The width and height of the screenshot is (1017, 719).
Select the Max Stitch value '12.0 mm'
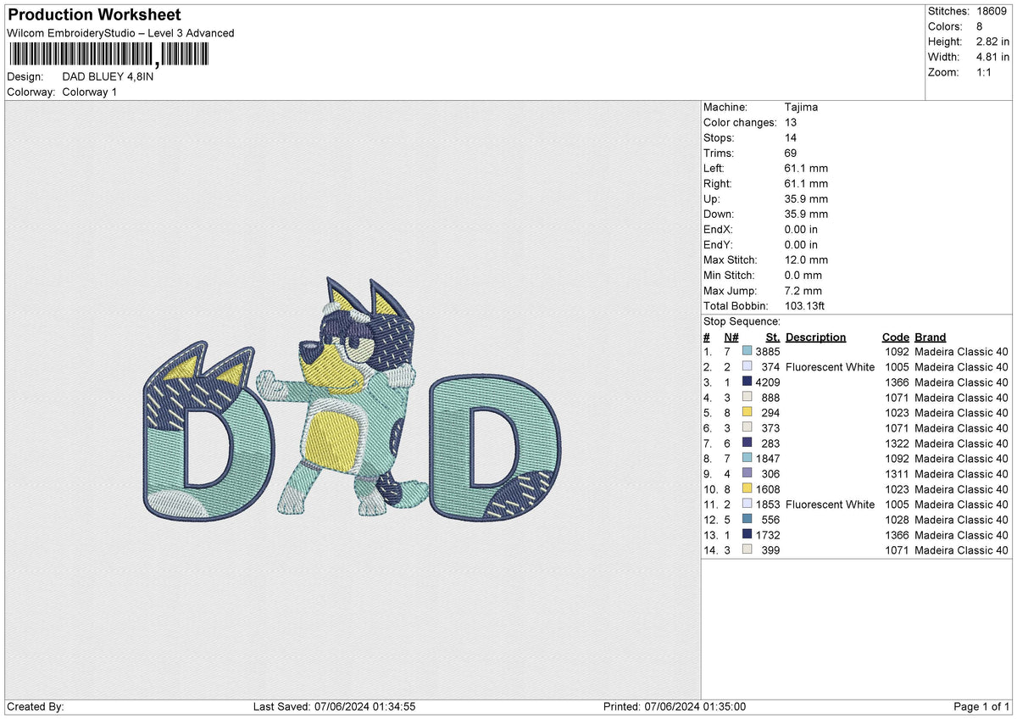click(x=807, y=259)
